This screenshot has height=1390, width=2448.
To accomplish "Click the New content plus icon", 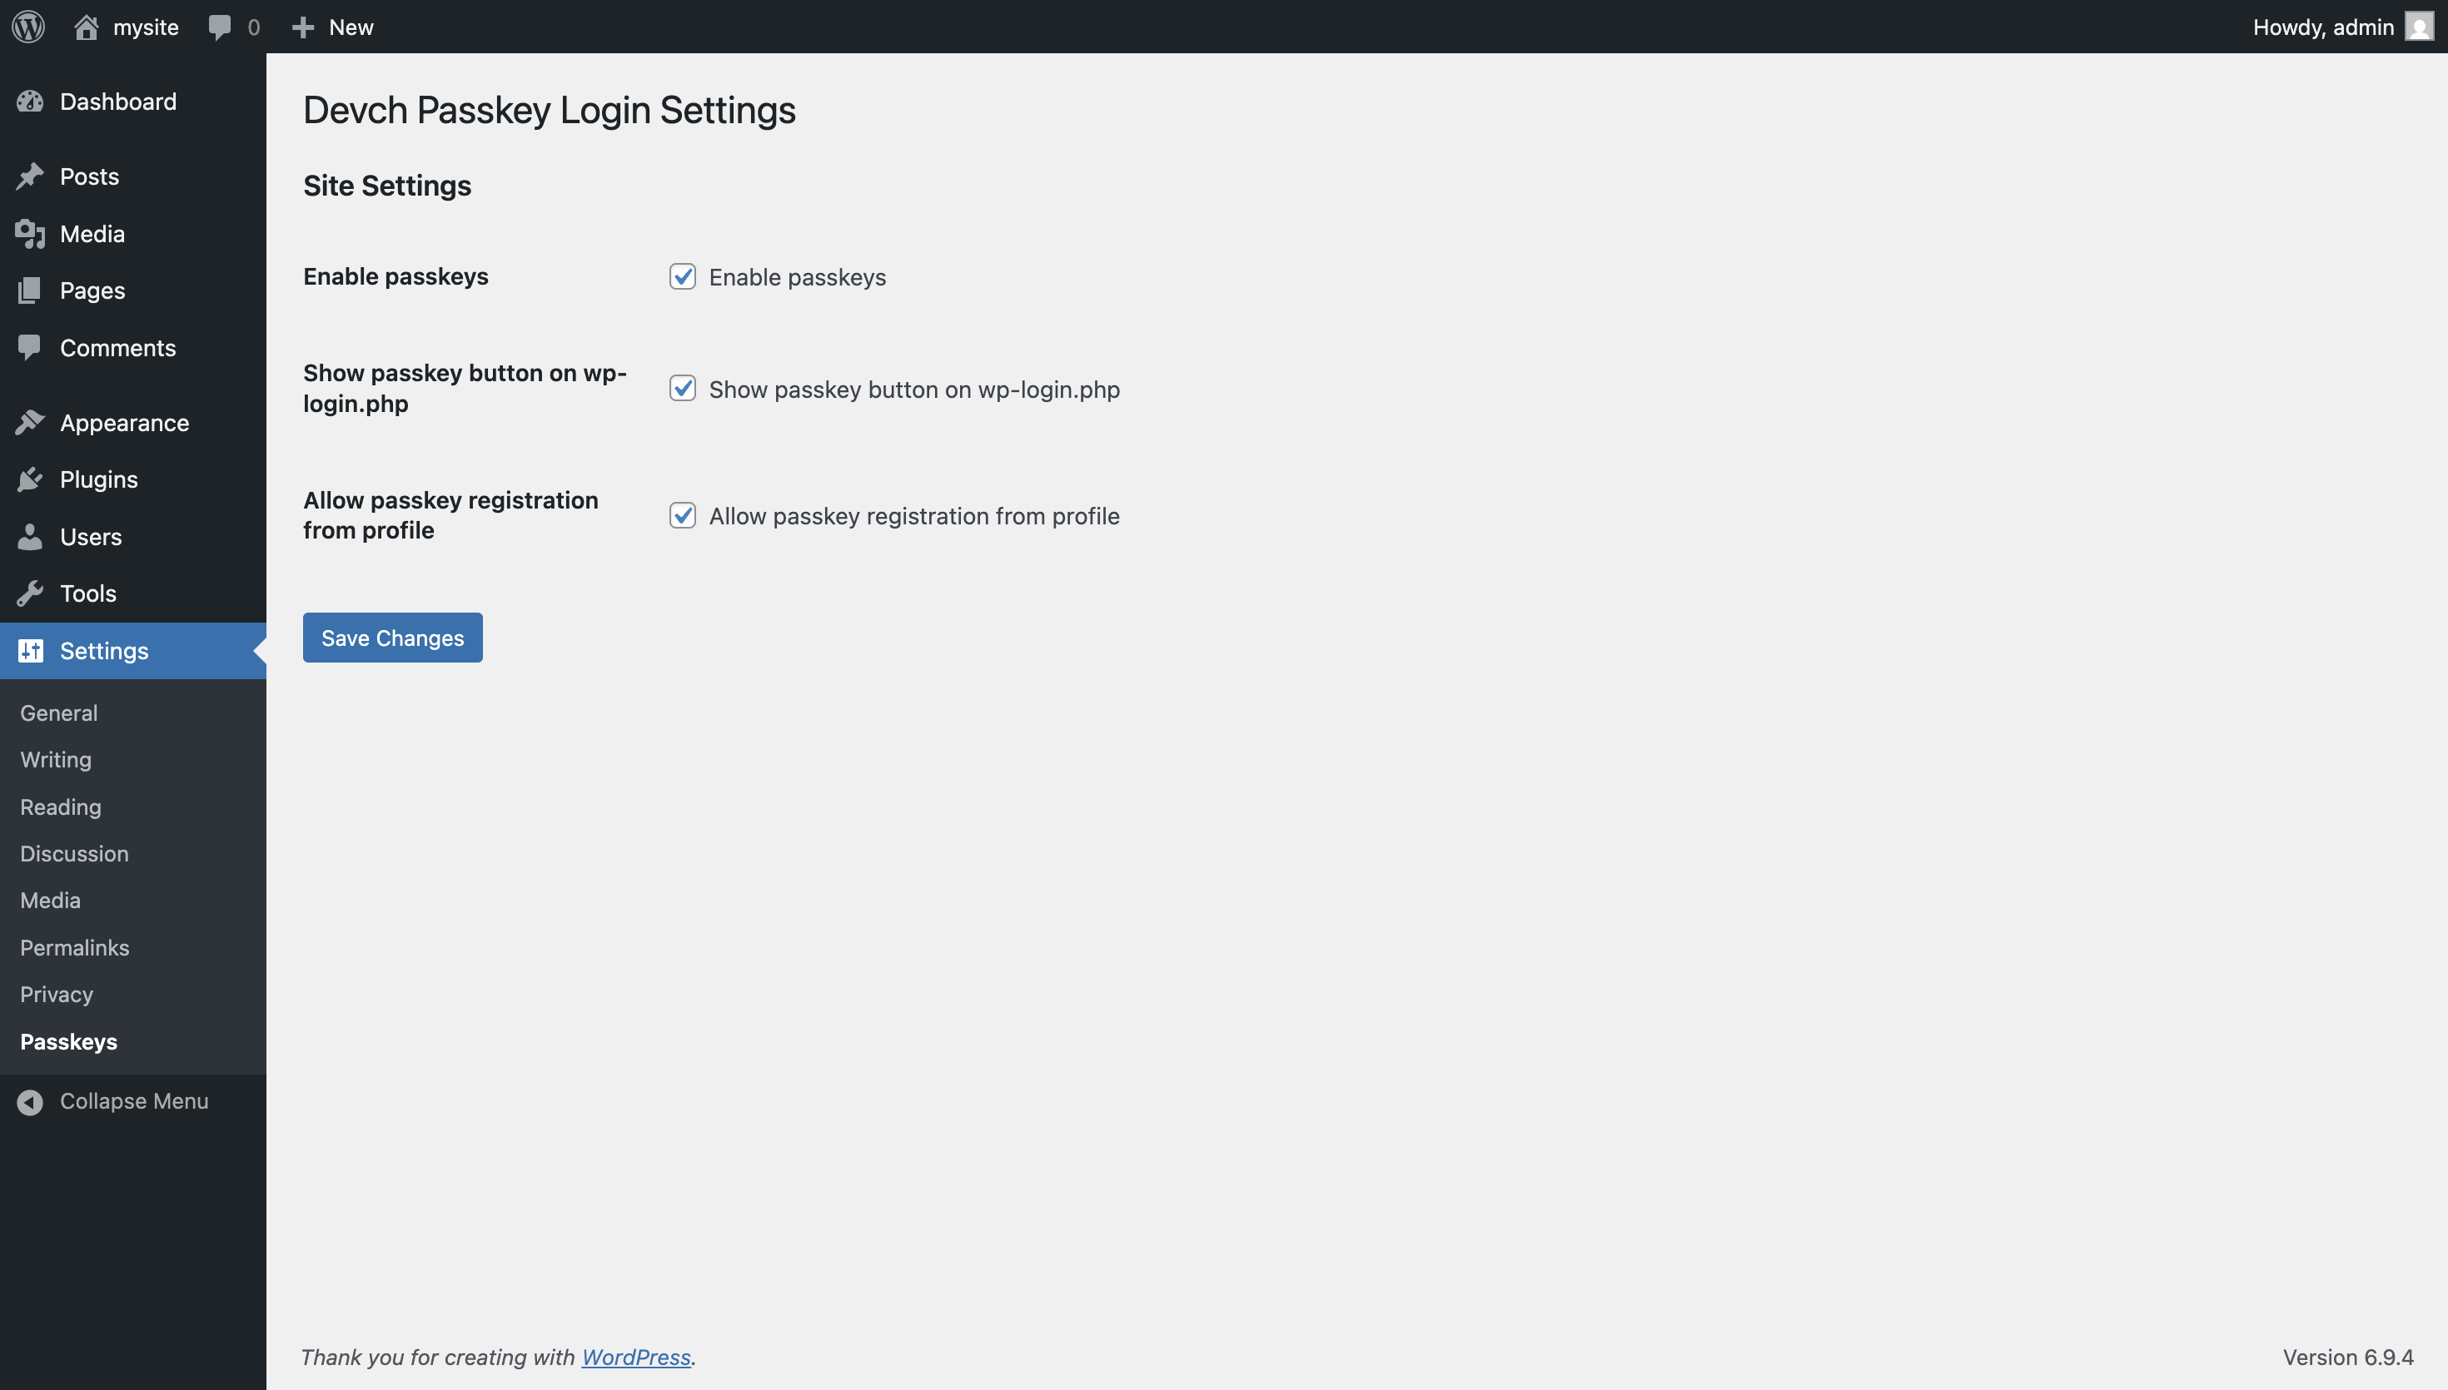I will tap(302, 26).
